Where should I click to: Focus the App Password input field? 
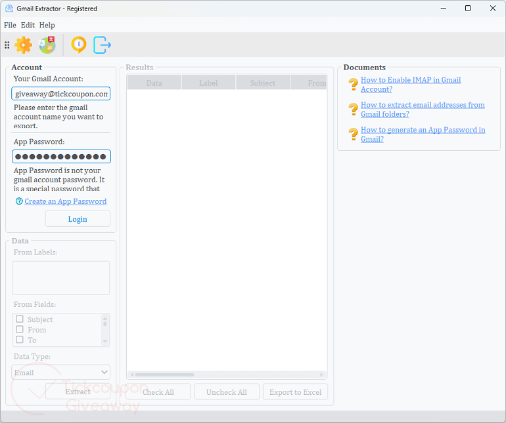61,157
